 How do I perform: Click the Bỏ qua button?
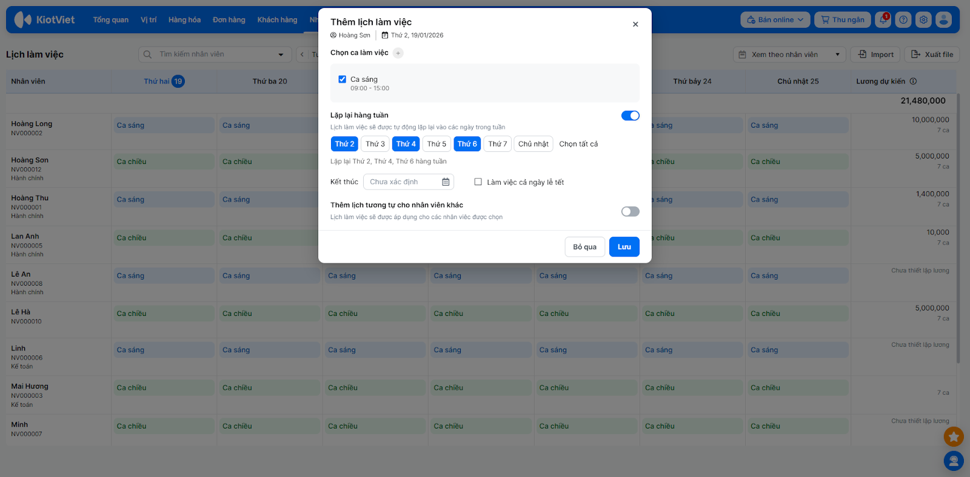585,247
